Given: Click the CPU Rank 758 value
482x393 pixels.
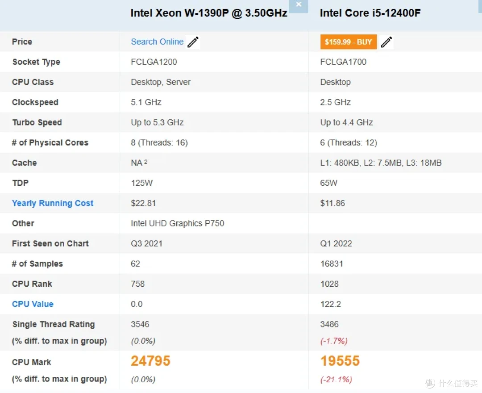Looking at the screenshot, I should pyautogui.click(x=137, y=284).
